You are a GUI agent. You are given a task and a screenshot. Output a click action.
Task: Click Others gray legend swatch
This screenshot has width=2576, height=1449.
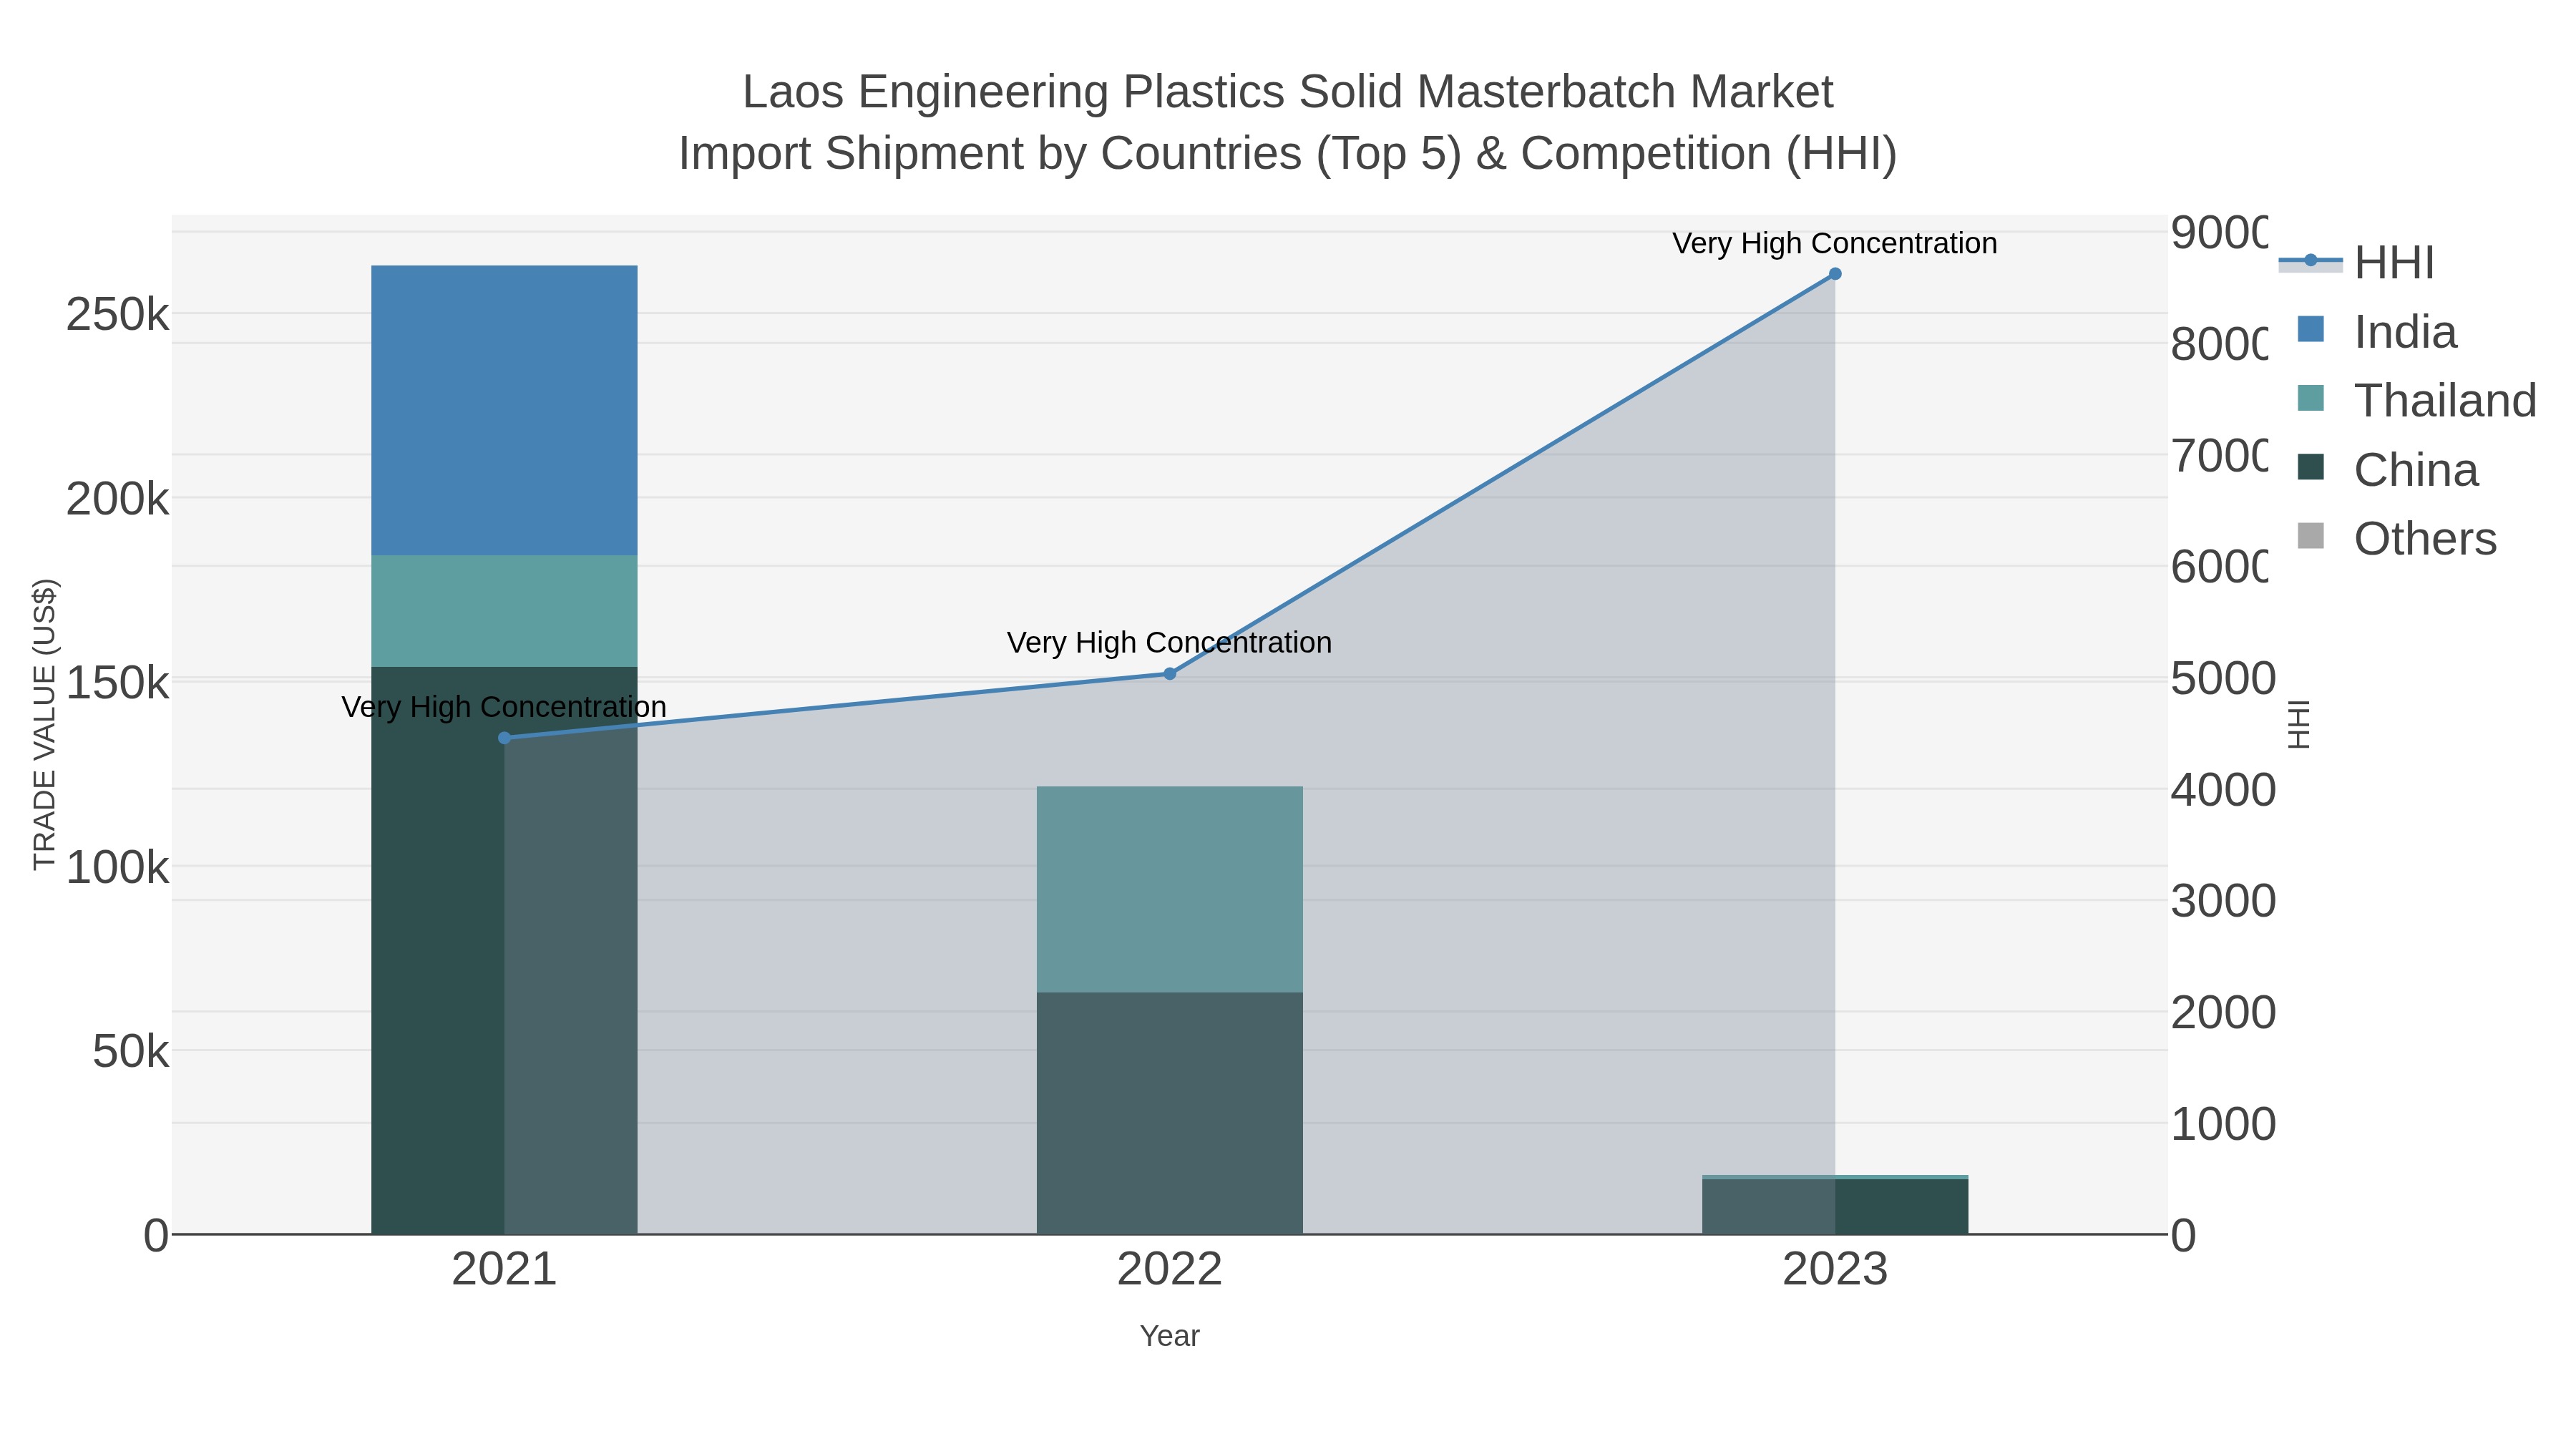coord(2311,536)
